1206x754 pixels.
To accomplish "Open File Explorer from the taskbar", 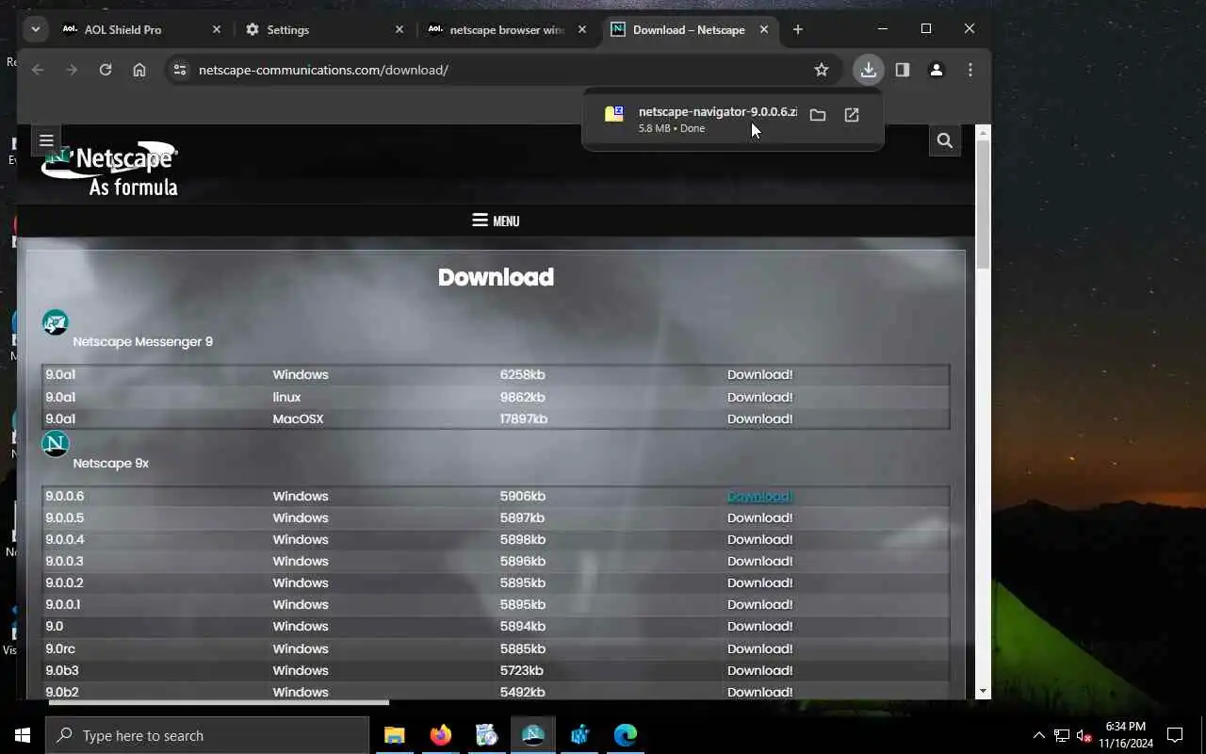I will point(394,735).
